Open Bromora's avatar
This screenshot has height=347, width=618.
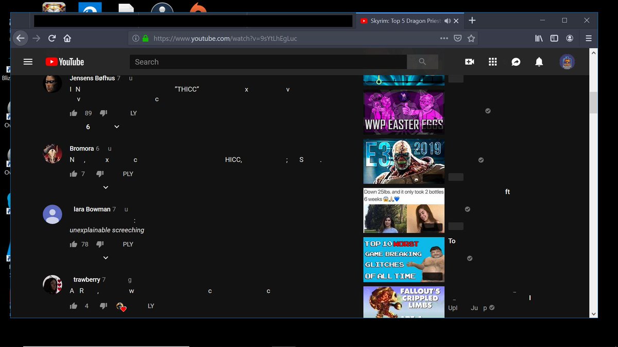click(53, 154)
